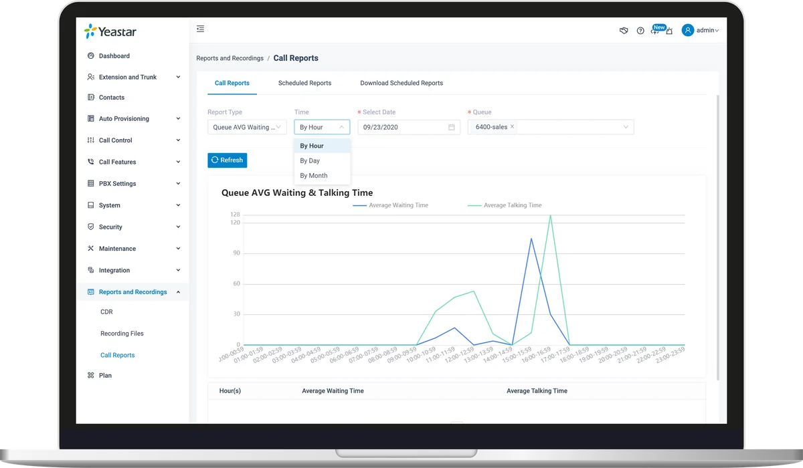The height and width of the screenshot is (468, 803).
Task: Click the Call Features phone icon
Action: (91, 162)
